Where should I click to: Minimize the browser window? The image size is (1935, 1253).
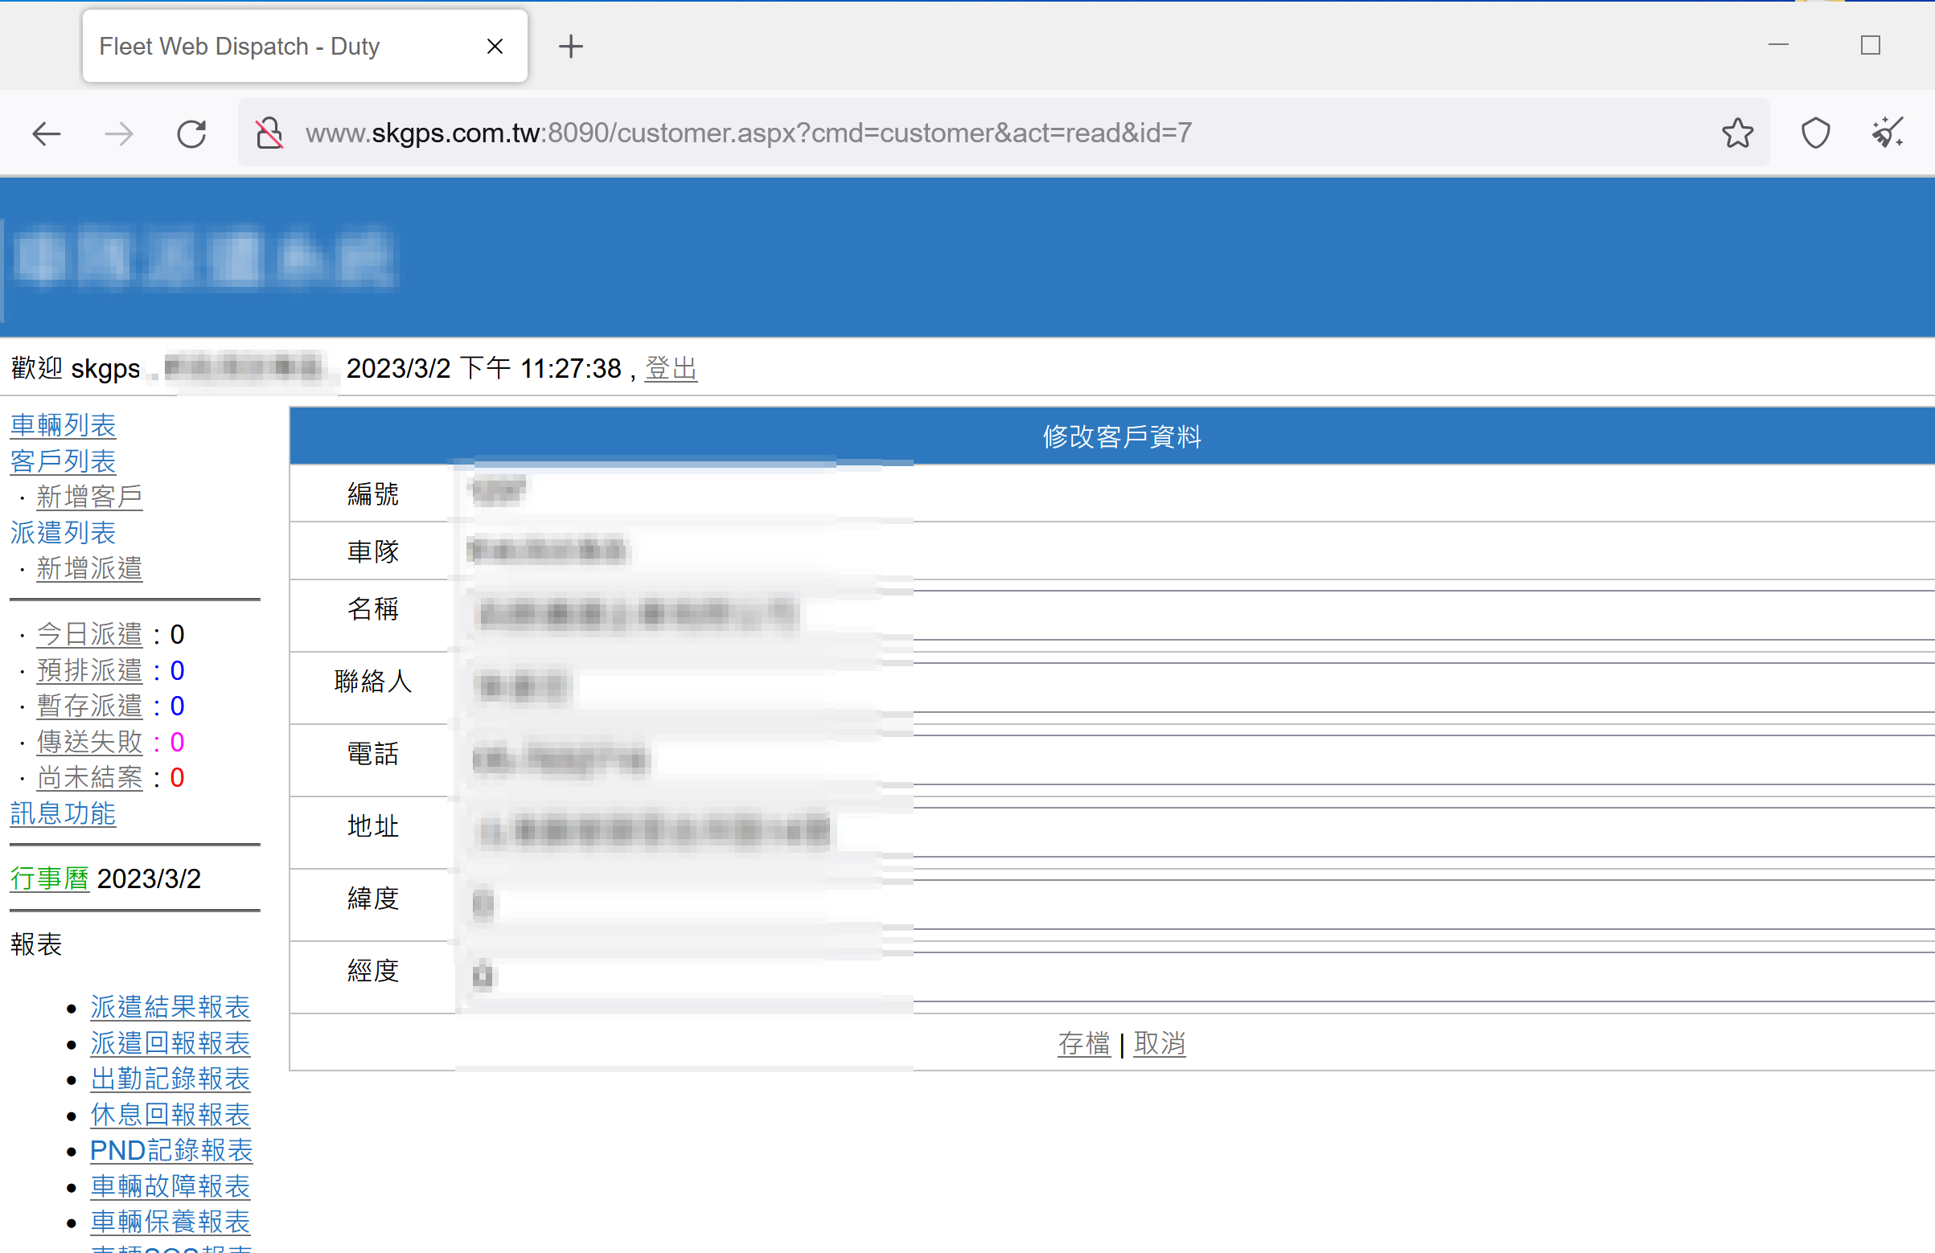1778,45
